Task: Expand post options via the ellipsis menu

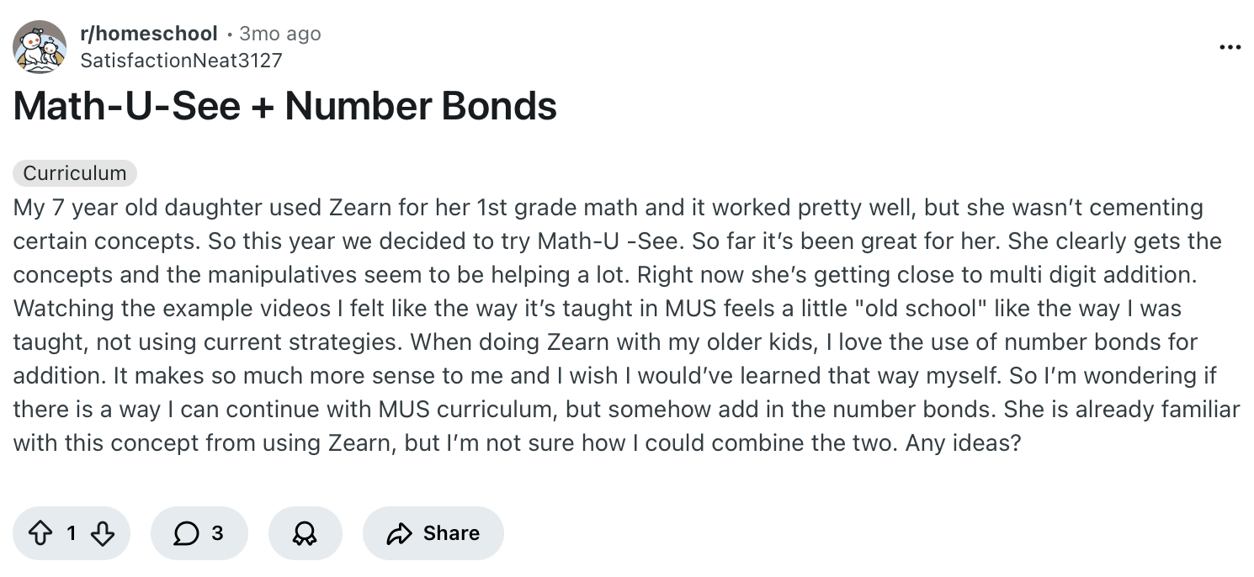Action: pos(1230,48)
